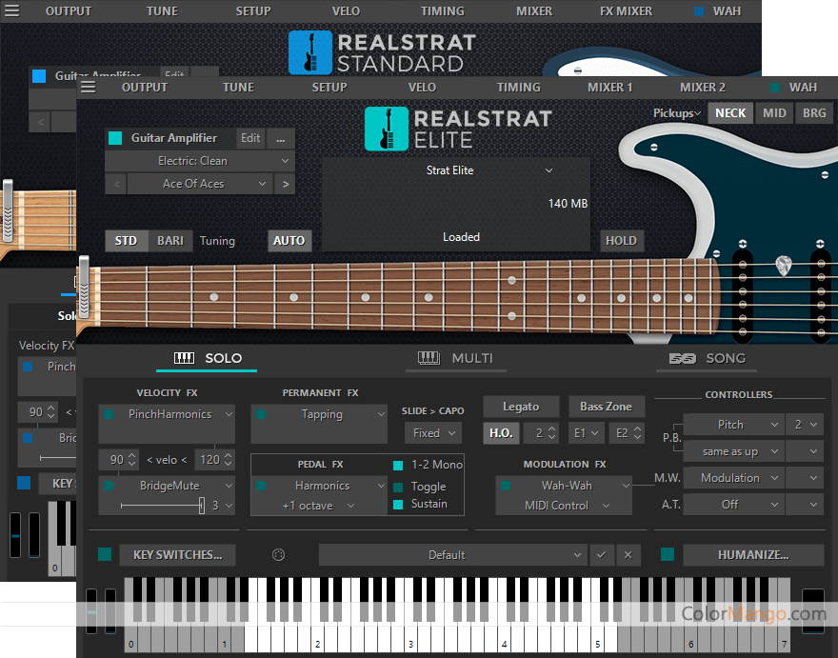Image resolution: width=838 pixels, height=658 pixels.
Task: Click the checkmark icon to save preset
Action: [x=601, y=555]
